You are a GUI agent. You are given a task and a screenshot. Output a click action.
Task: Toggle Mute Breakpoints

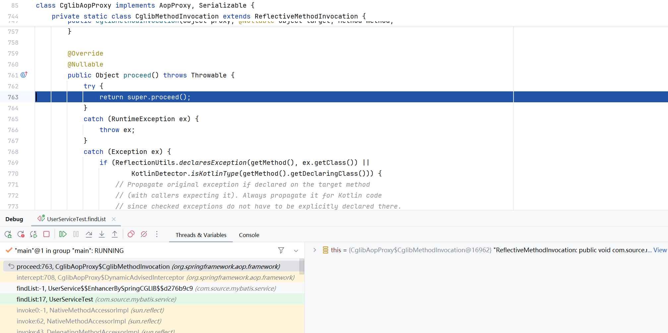pos(144,234)
